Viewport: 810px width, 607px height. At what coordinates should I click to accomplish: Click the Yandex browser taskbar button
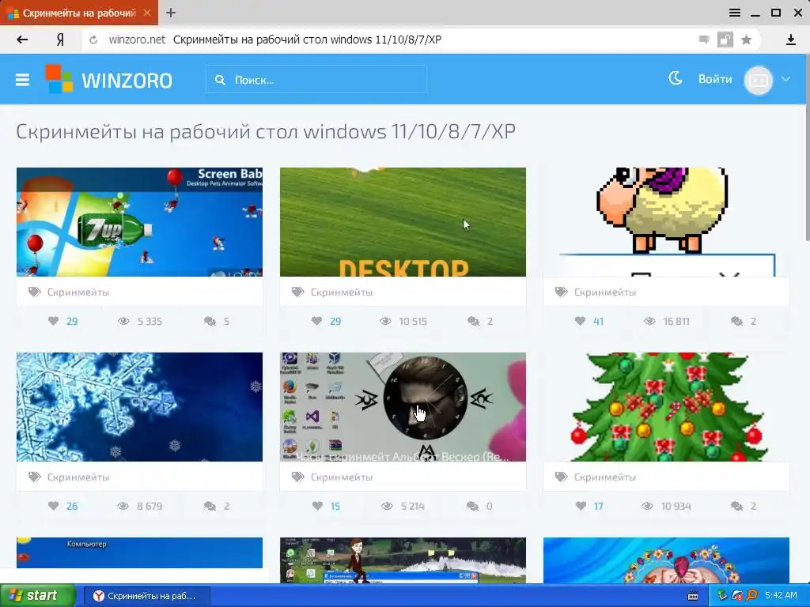pyautogui.click(x=146, y=596)
